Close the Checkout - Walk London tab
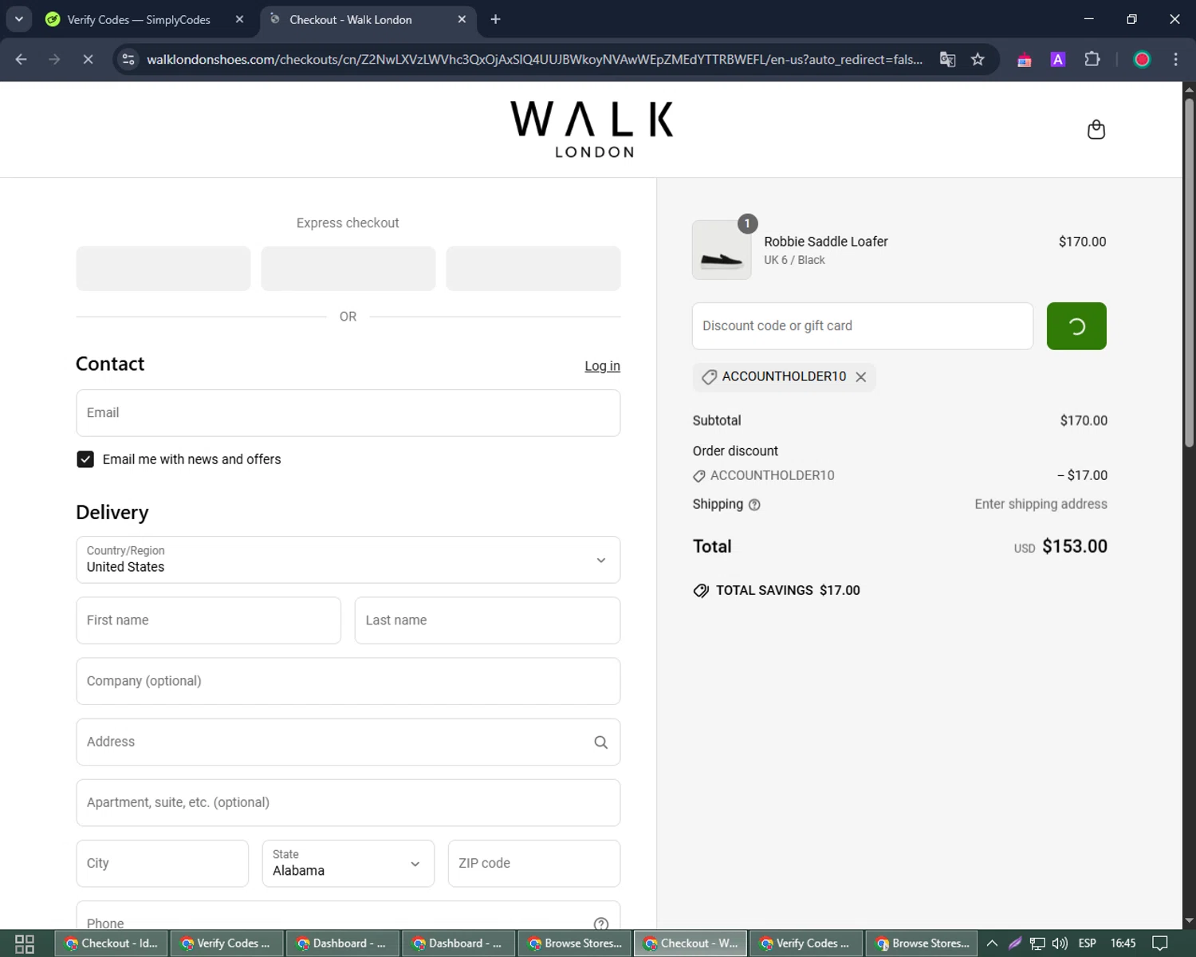The image size is (1196, 957). point(462,19)
